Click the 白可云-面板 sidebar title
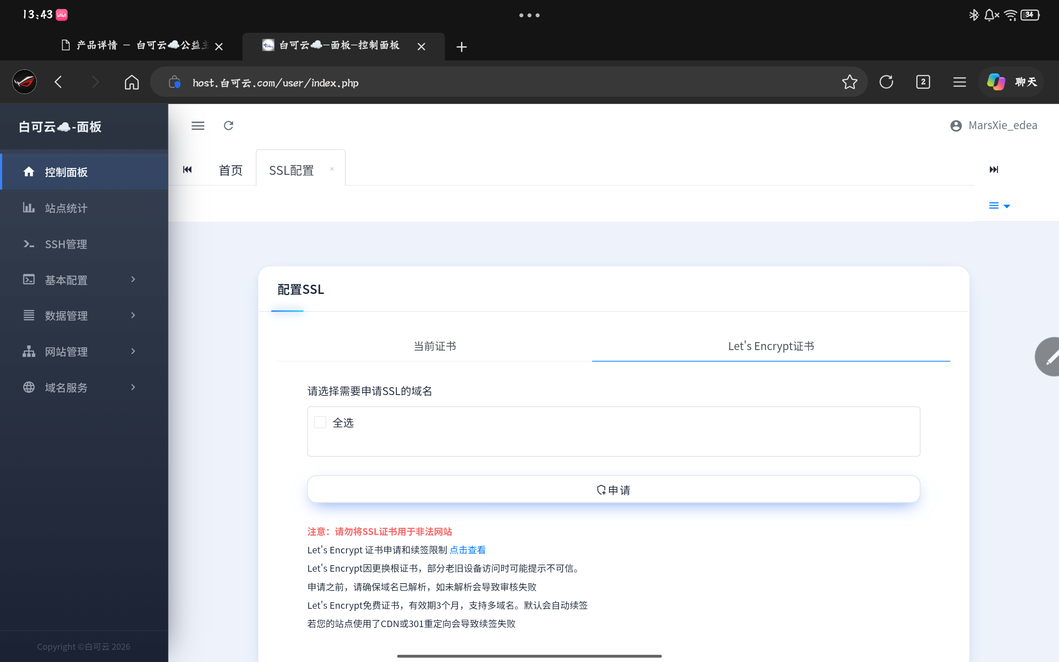The width and height of the screenshot is (1059, 662). click(x=60, y=127)
